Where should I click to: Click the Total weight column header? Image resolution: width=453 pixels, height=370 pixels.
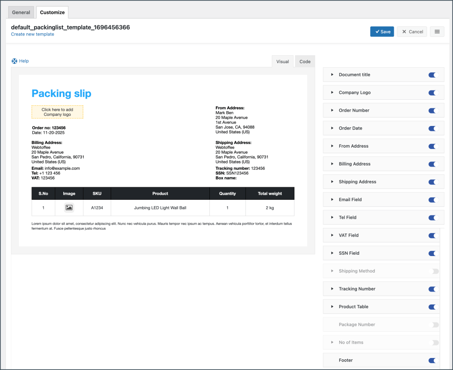point(270,193)
